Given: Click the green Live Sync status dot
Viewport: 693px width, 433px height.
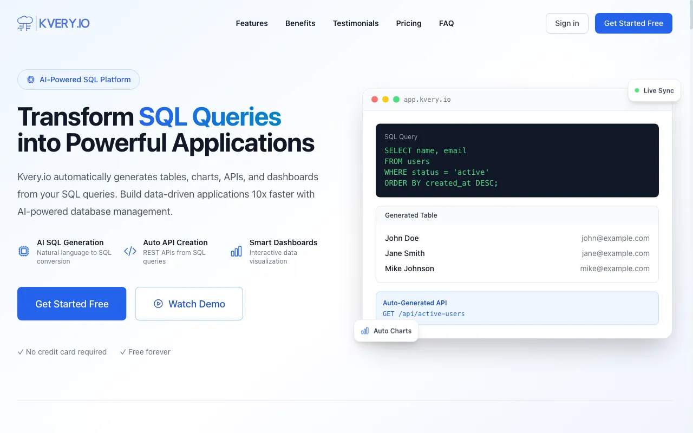Looking at the screenshot, I should tap(637, 90).
